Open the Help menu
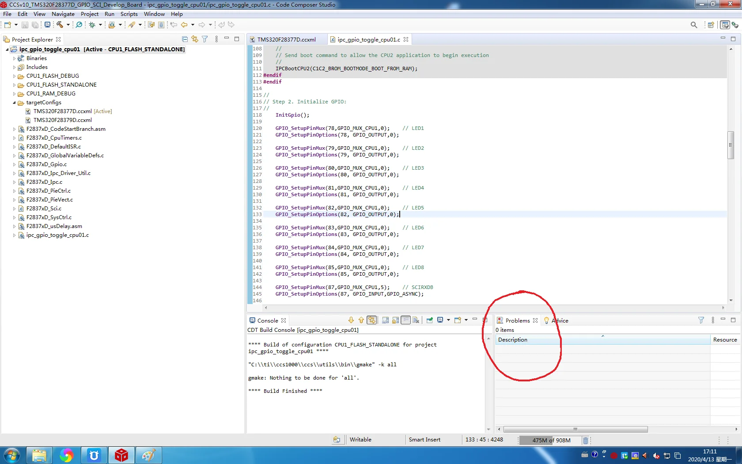The height and width of the screenshot is (464, 742). point(177,14)
